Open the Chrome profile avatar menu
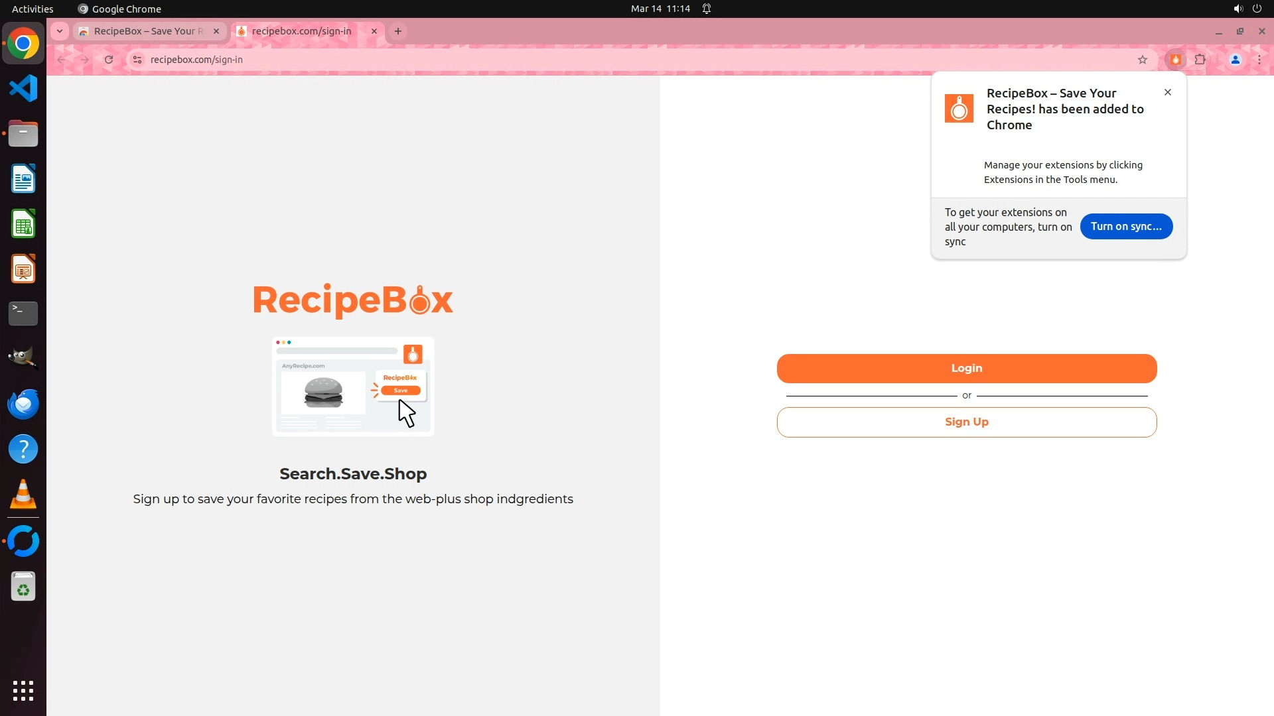This screenshot has width=1274, height=716. (x=1235, y=60)
